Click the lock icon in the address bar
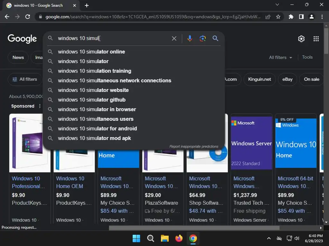Viewport: 329px width, 246px height. pos(40,17)
